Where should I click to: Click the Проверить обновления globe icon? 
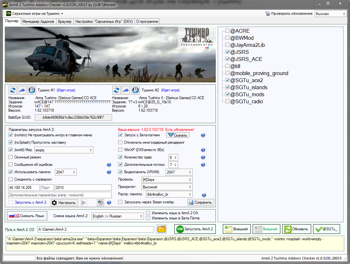(x=267, y=13)
